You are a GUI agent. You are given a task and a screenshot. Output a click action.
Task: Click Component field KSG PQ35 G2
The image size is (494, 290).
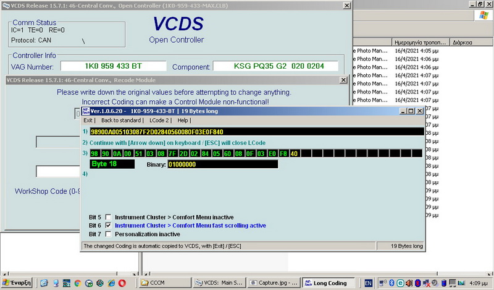click(x=275, y=66)
